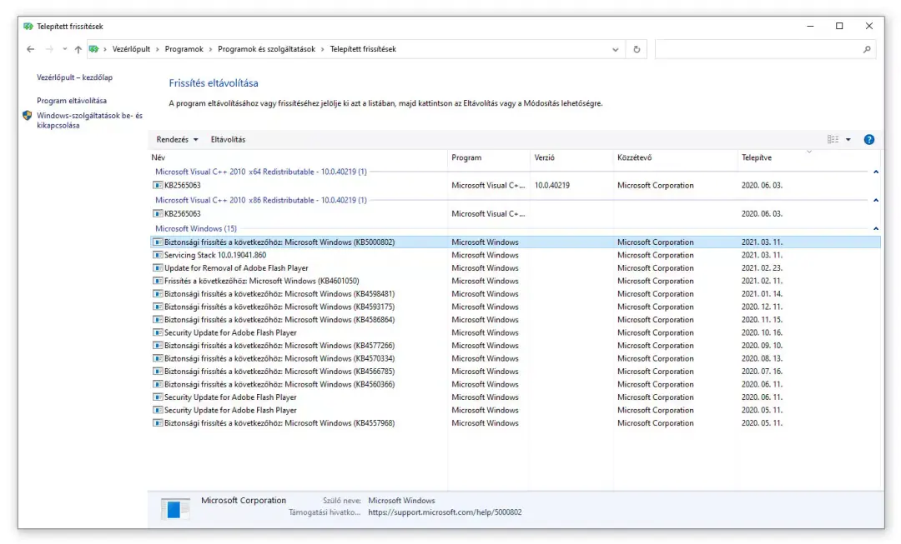Image resolution: width=901 pixels, height=544 pixels.
Task: Open Windows-szolgáltatások be- és kikapcsolása link
Action: [89, 121]
